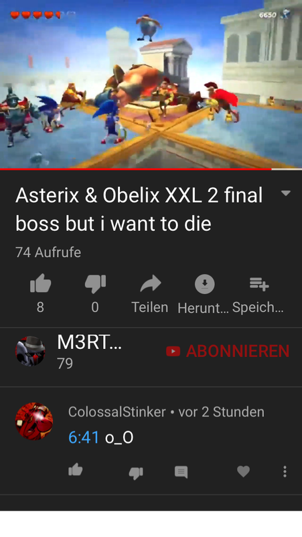Image resolution: width=302 pixels, height=537 pixels.
Task: Subscribe via the ABONNIEREN button
Action: tap(228, 351)
